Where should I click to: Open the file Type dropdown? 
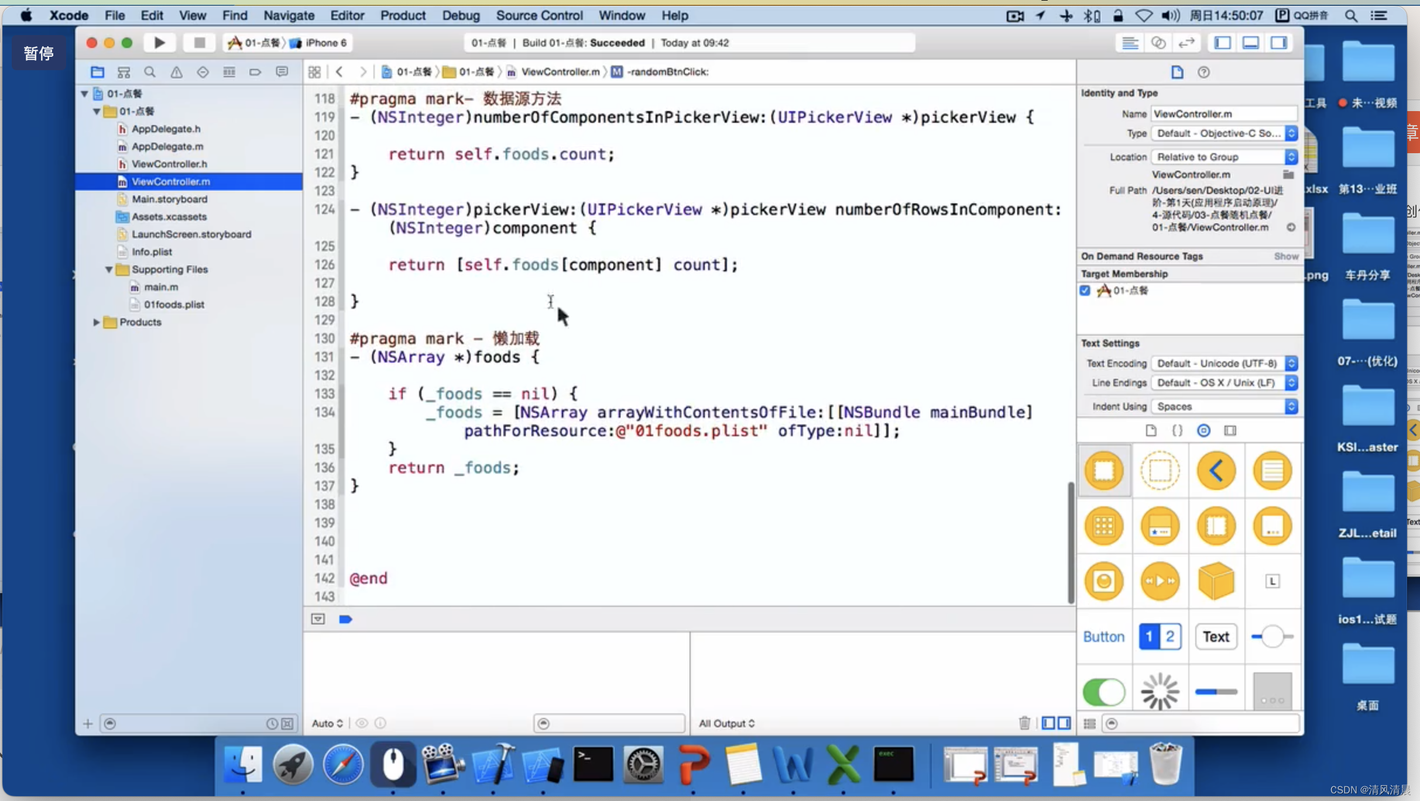coord(1224,133)
